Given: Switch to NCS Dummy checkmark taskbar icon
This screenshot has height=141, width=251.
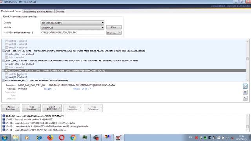Looking at the screenshot, I should click(x=118, y=137).
